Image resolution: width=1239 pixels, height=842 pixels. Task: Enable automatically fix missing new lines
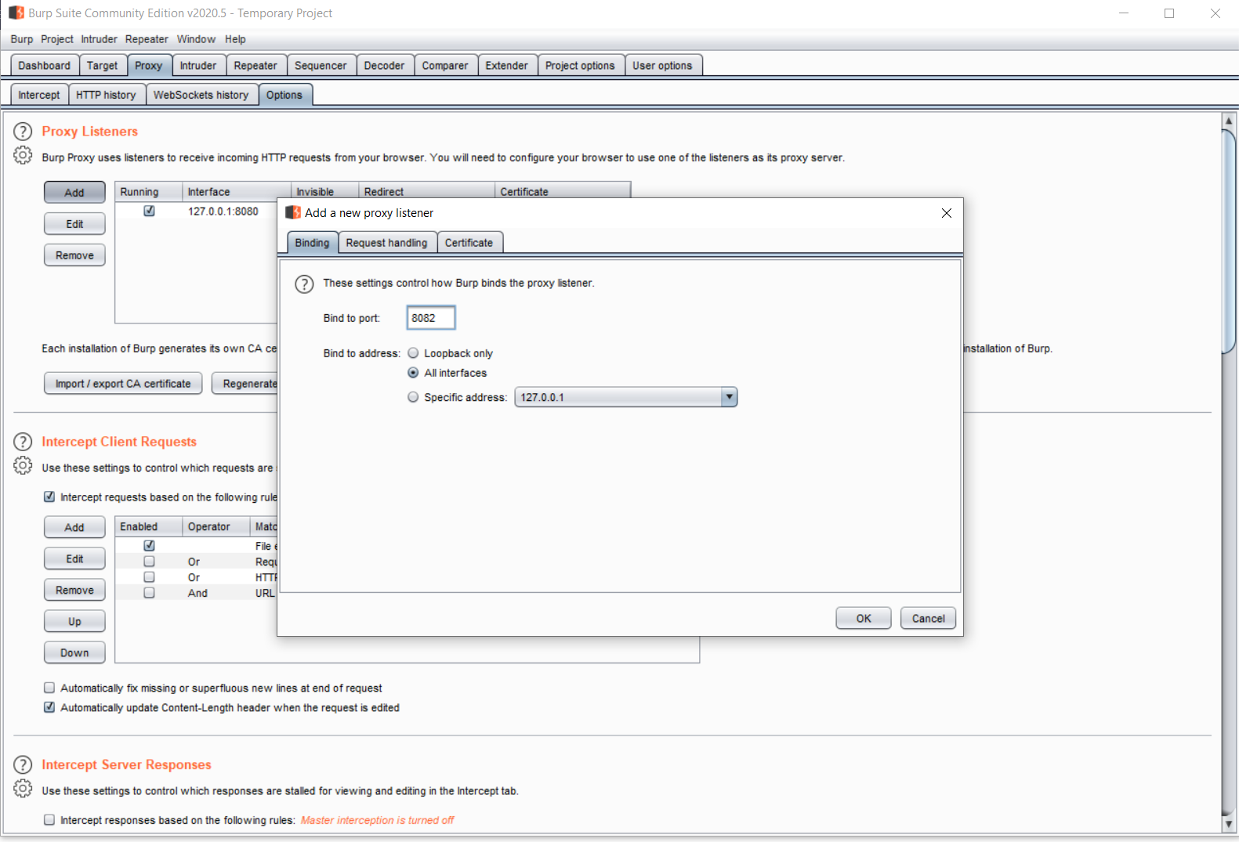point(49,688)
